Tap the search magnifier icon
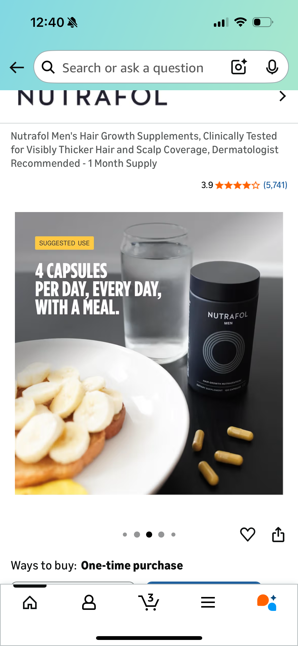This screenshot has width=298, height=646. point(48,67)
